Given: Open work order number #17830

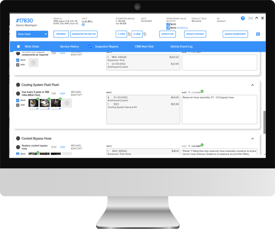Looking at the screenshot, I should point(24,21).
